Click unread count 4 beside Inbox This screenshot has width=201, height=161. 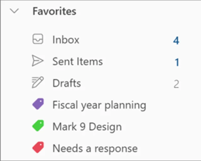click(x=176, y=40)
